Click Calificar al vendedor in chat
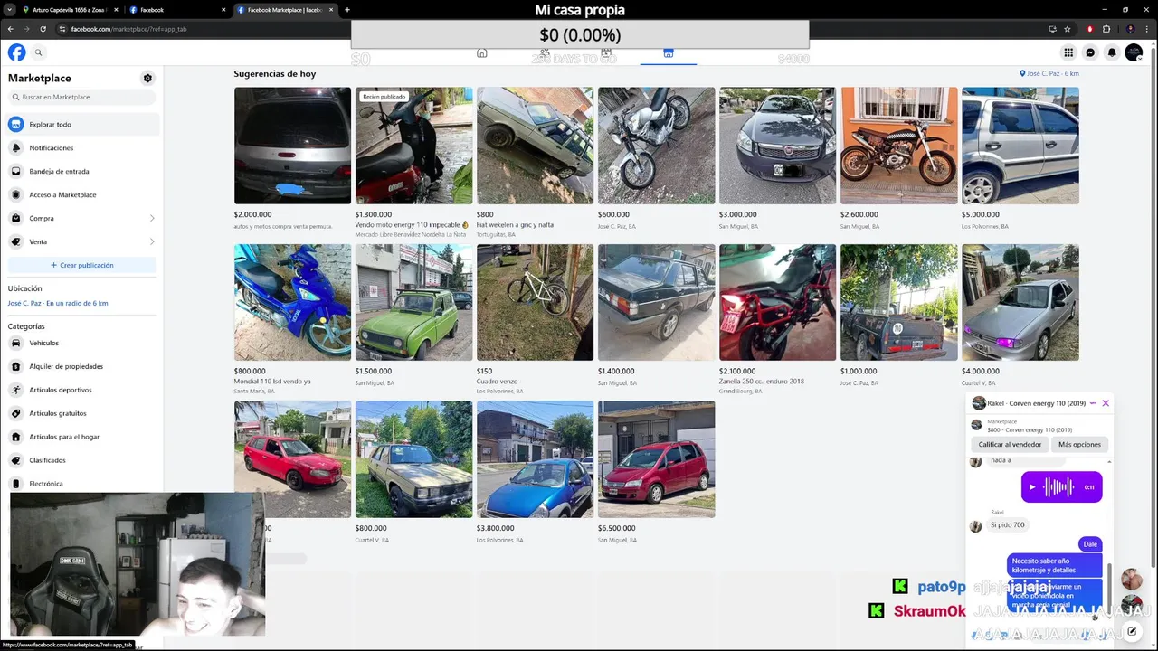Screen dimensions: 1158x651 tap(1010, 444)
